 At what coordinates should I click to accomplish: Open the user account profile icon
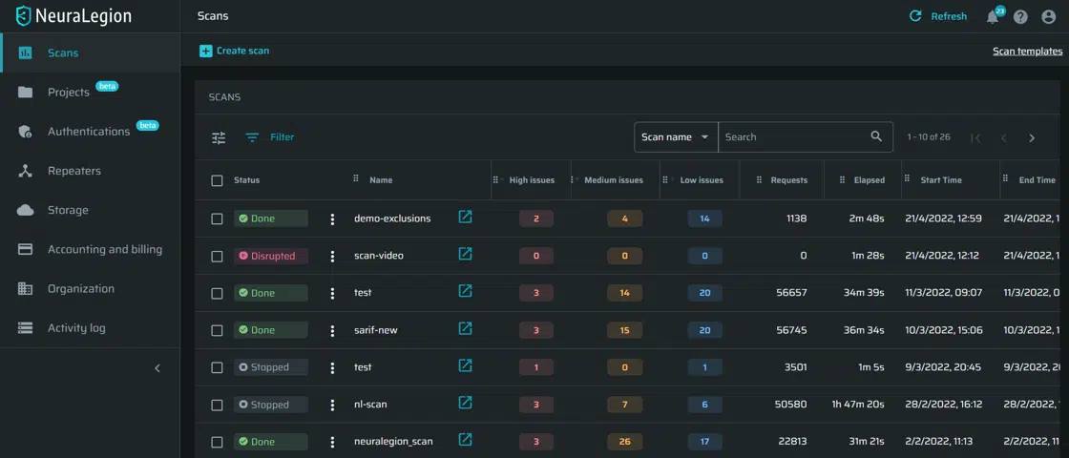point(1049,17)
